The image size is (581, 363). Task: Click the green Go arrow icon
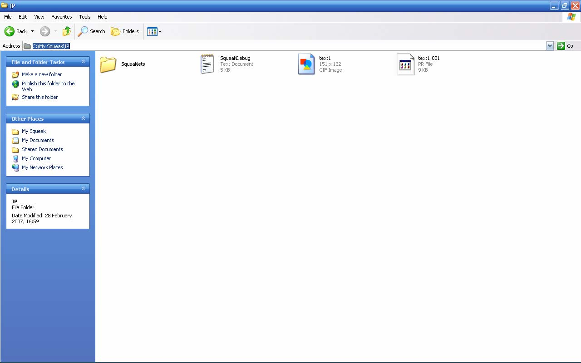(x=561, y=46)
